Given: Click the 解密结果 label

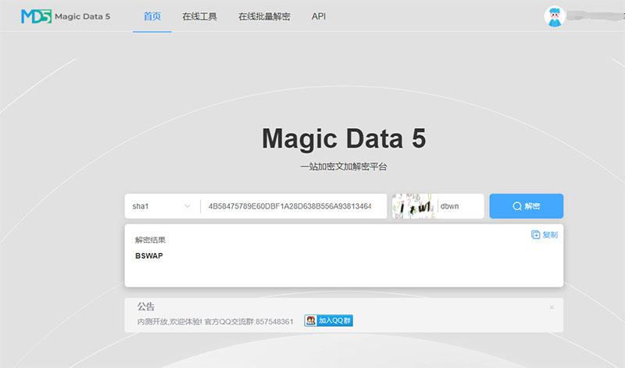Looking at the screenshot, I should [x=150, y=240].
